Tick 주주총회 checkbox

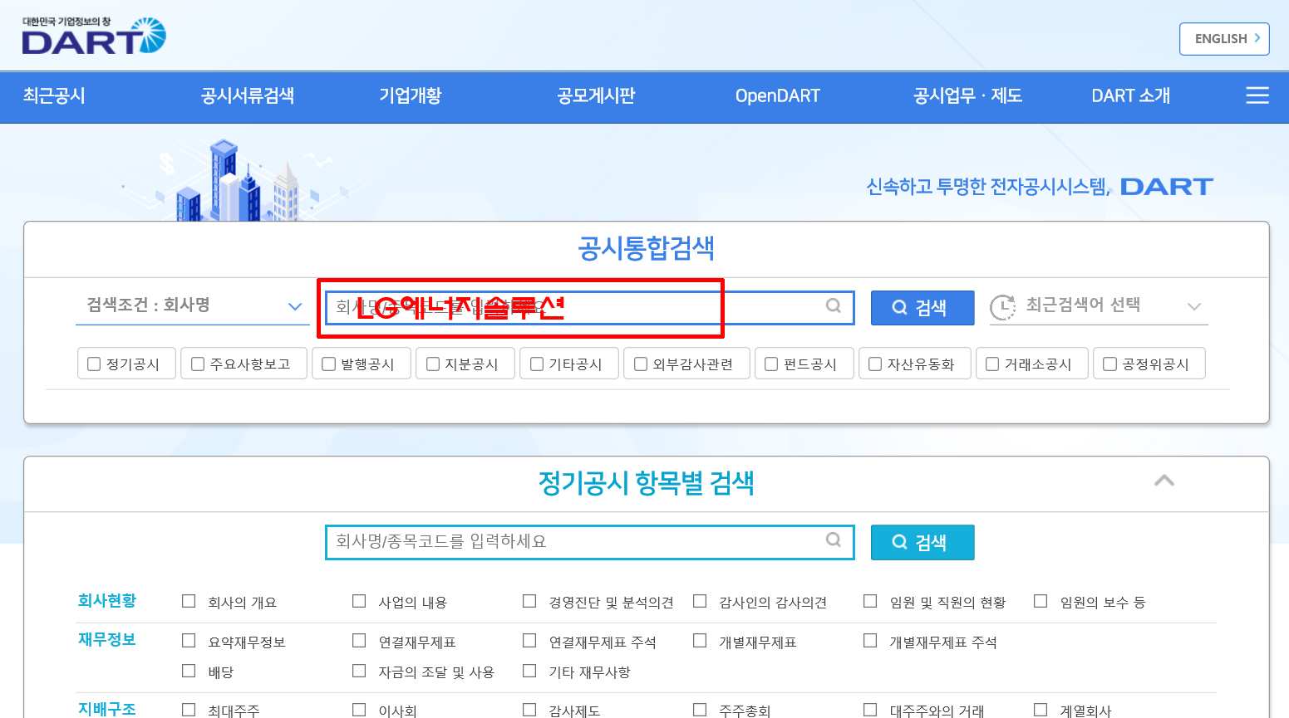click(700, 710)
